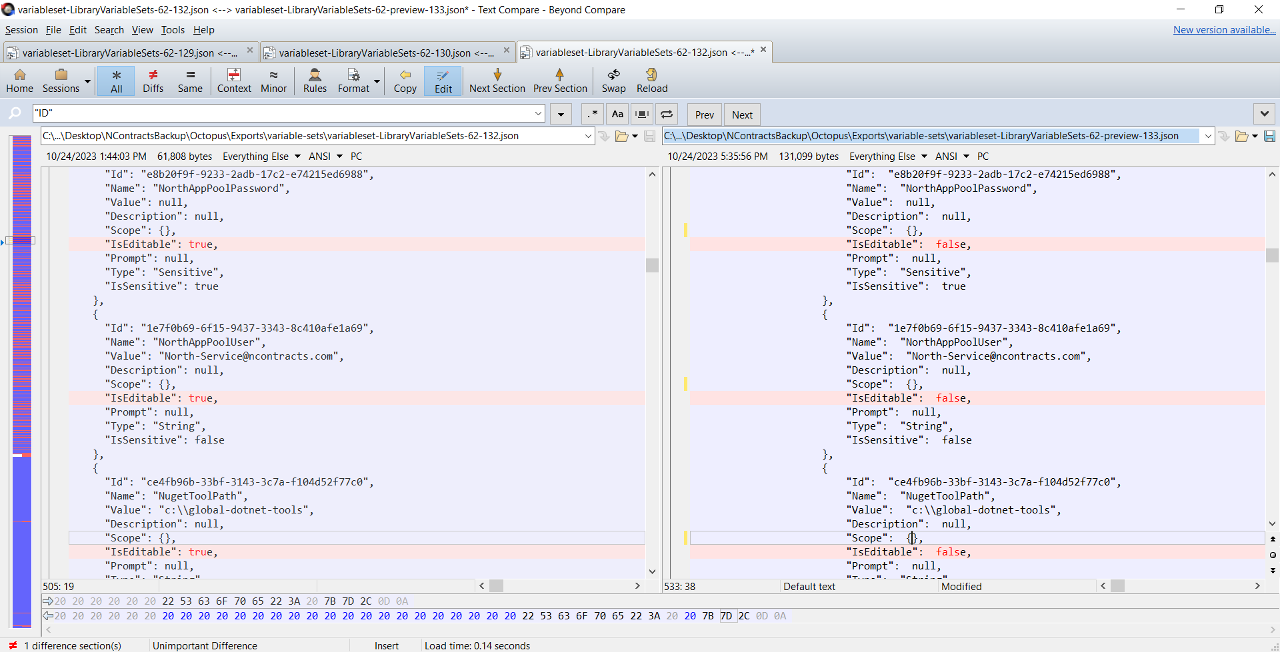Open the Tools menu
1280x652 pixels.
pos(173,30)
